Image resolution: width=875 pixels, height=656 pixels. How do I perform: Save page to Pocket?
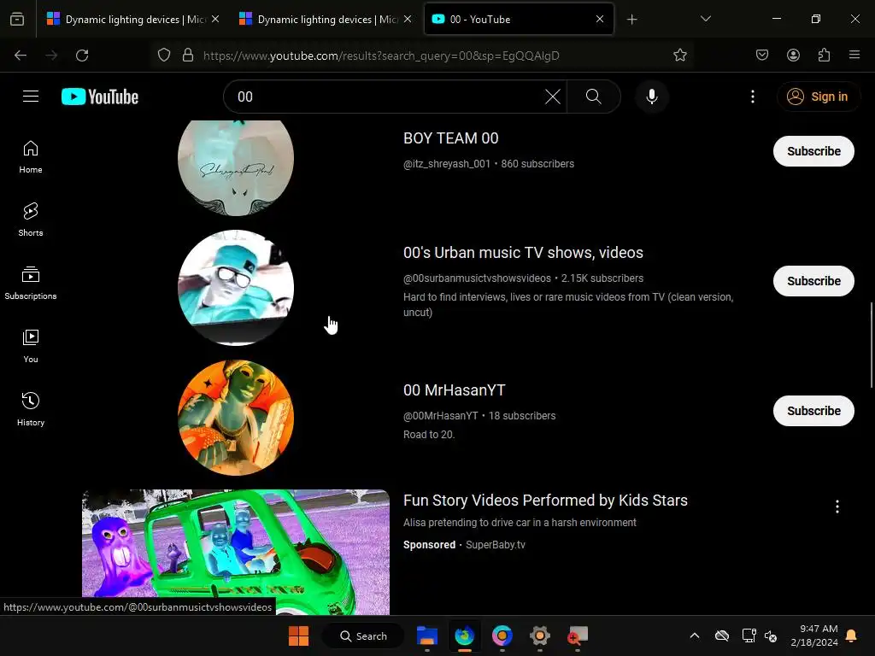click(x=762, y=56)
